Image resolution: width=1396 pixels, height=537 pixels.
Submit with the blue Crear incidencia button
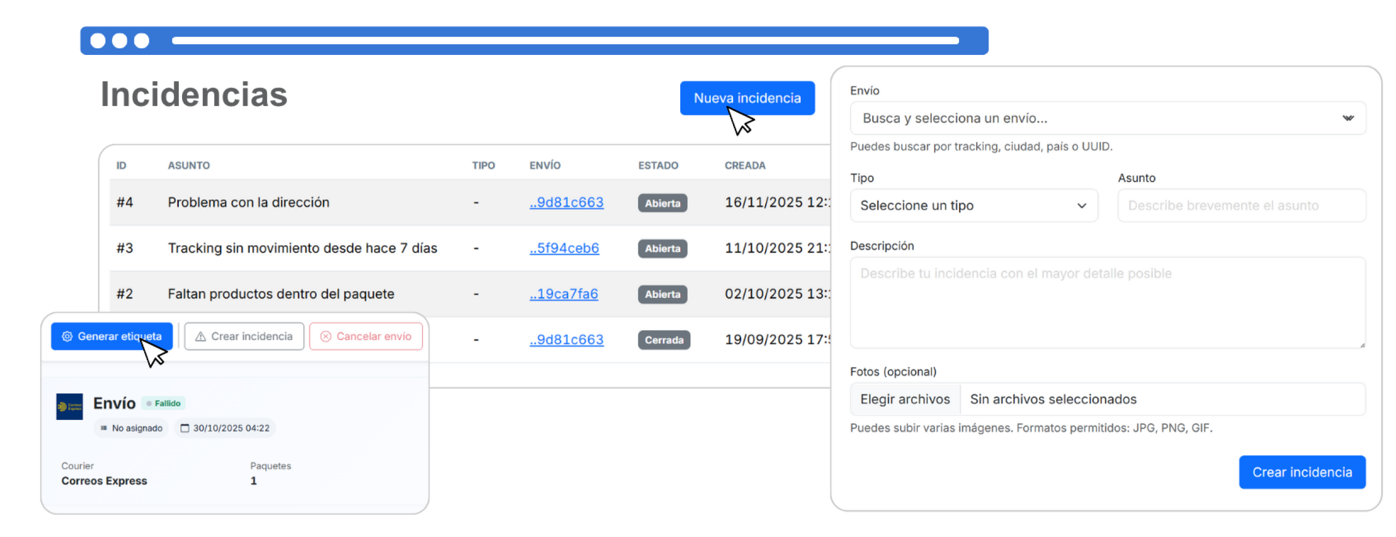1302,472
